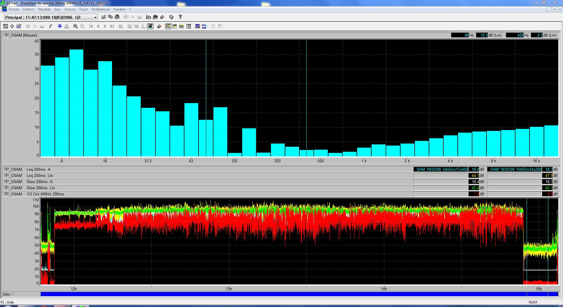
Task: Click the printer icon in top toolbar
Action: [x=117, y=17]
